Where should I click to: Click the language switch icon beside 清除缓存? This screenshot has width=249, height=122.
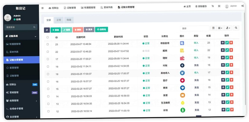(x=213, y=6)
